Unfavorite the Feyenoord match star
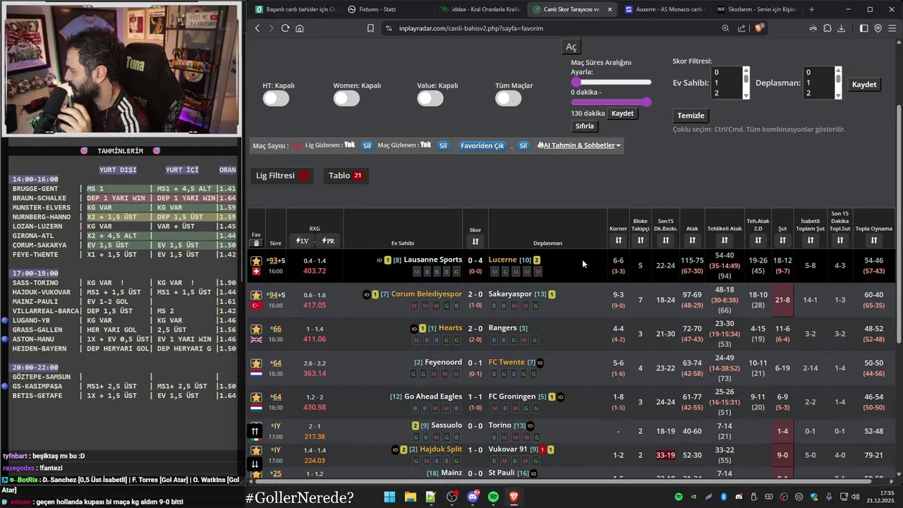 point(256,363)
